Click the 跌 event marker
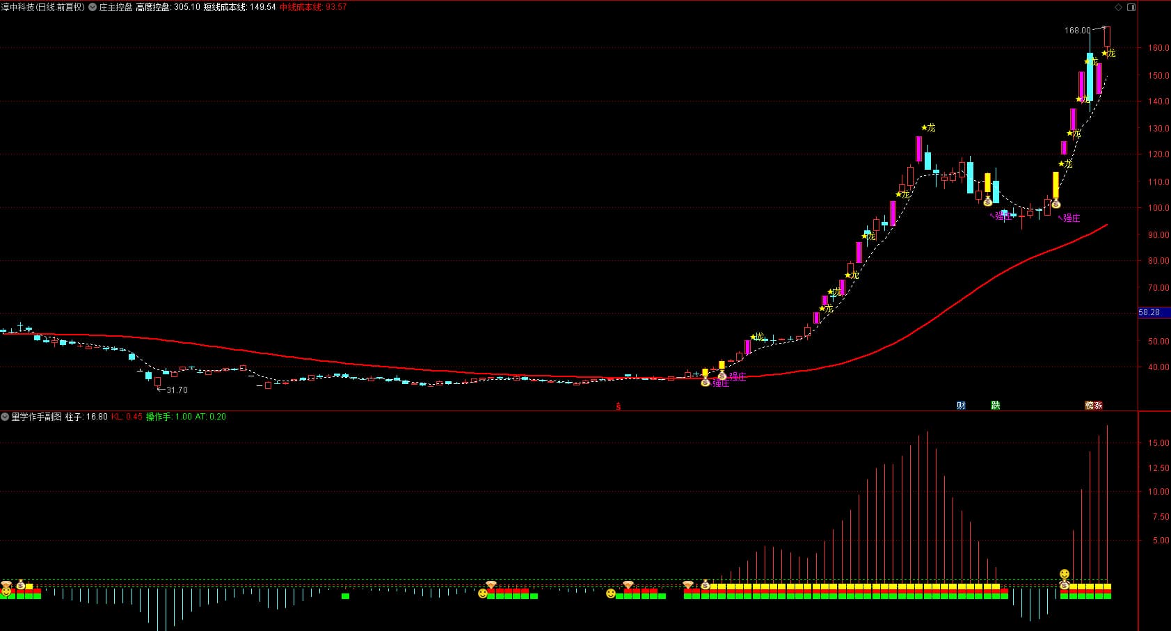Image resolution: width=1171 pixels, height=631 pixels. pos(996,405)
